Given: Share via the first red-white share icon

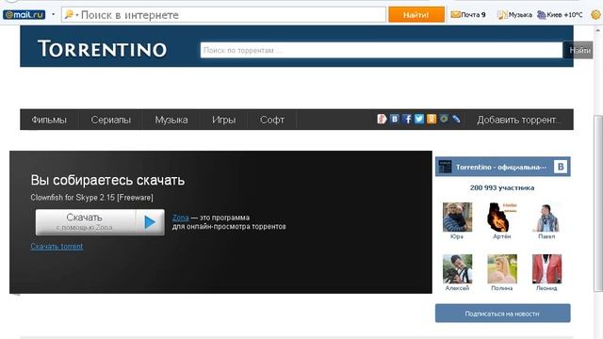Looking at the screenshot, I should pos(382,120).
